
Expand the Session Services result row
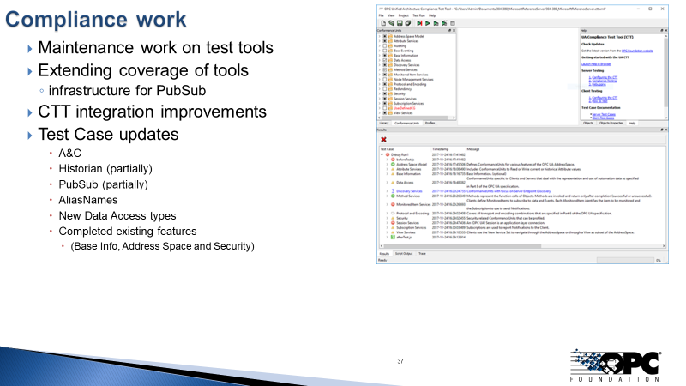click(388, 223)
